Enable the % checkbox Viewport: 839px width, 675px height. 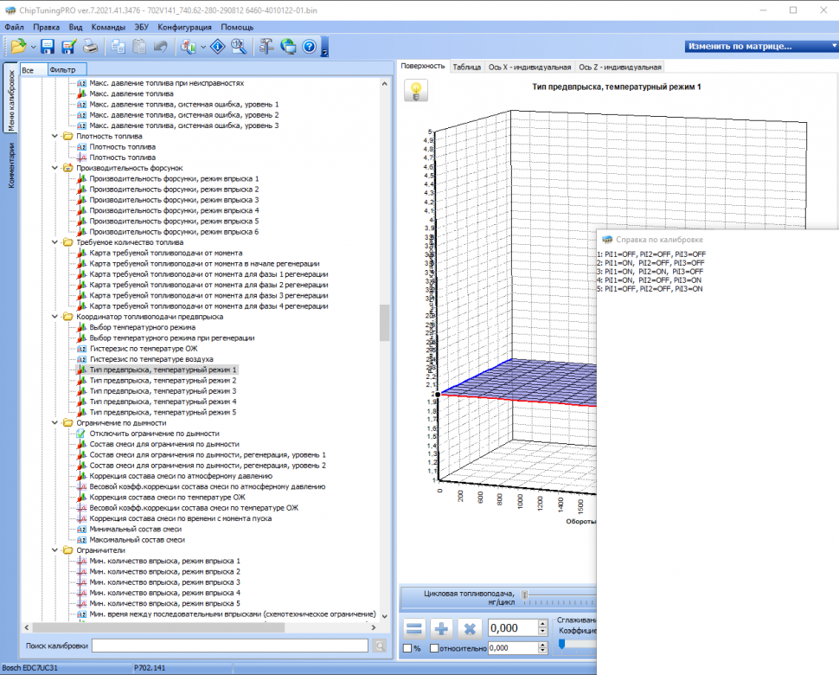[x=408, y=648]
